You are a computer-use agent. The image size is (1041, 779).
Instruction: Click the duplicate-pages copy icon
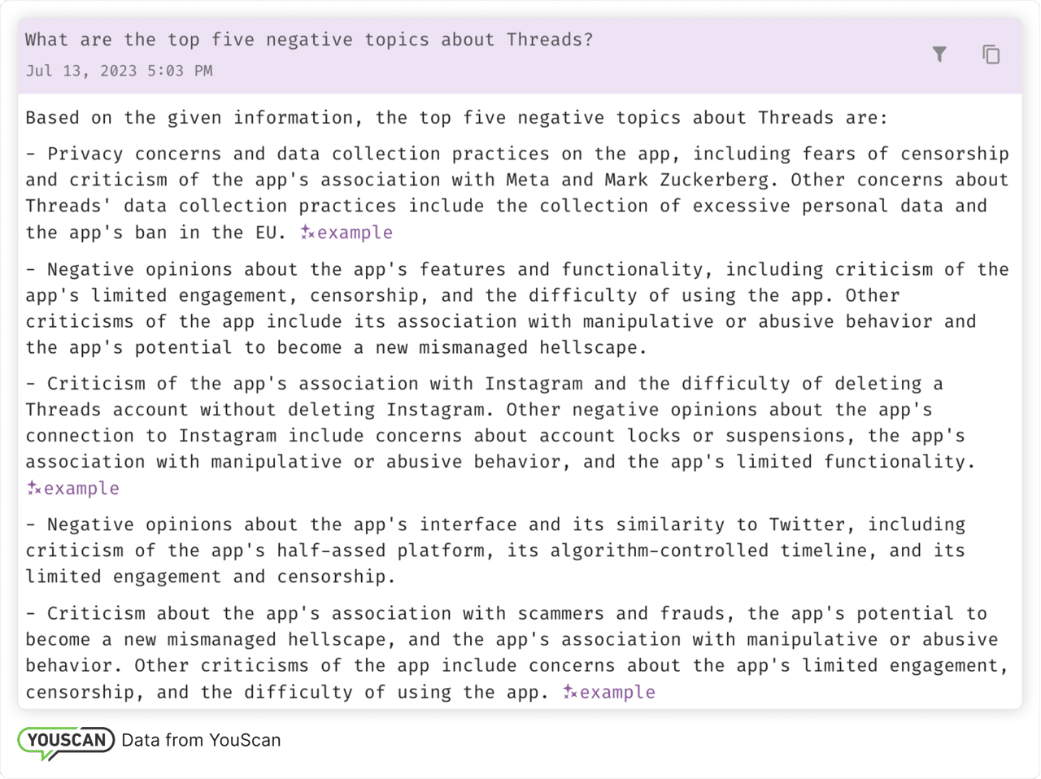(991, 54)
